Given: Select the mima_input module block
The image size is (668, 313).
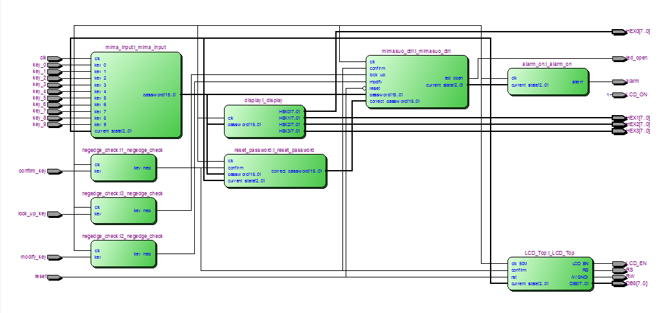Looking at the screenshot, I should click(x=137, y=95).
